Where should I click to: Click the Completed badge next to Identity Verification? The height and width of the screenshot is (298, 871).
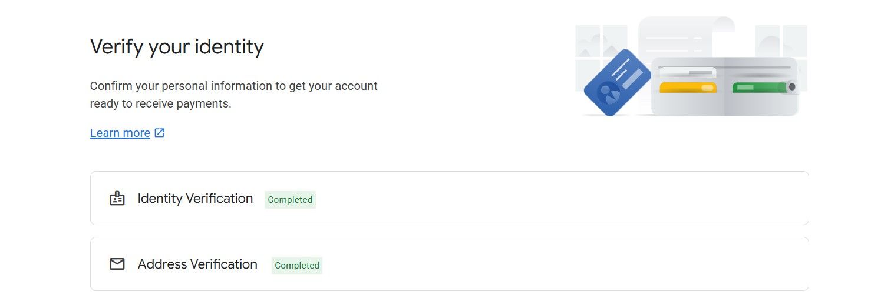click(x=290, y=200)
